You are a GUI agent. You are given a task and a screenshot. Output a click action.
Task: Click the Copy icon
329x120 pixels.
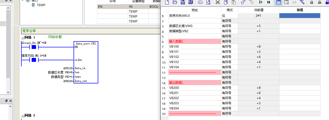click(x=226, y=2)
